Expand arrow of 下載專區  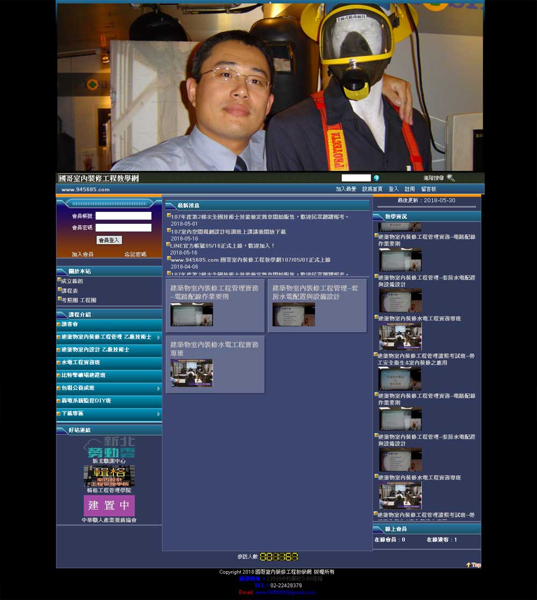pos(158,414)
